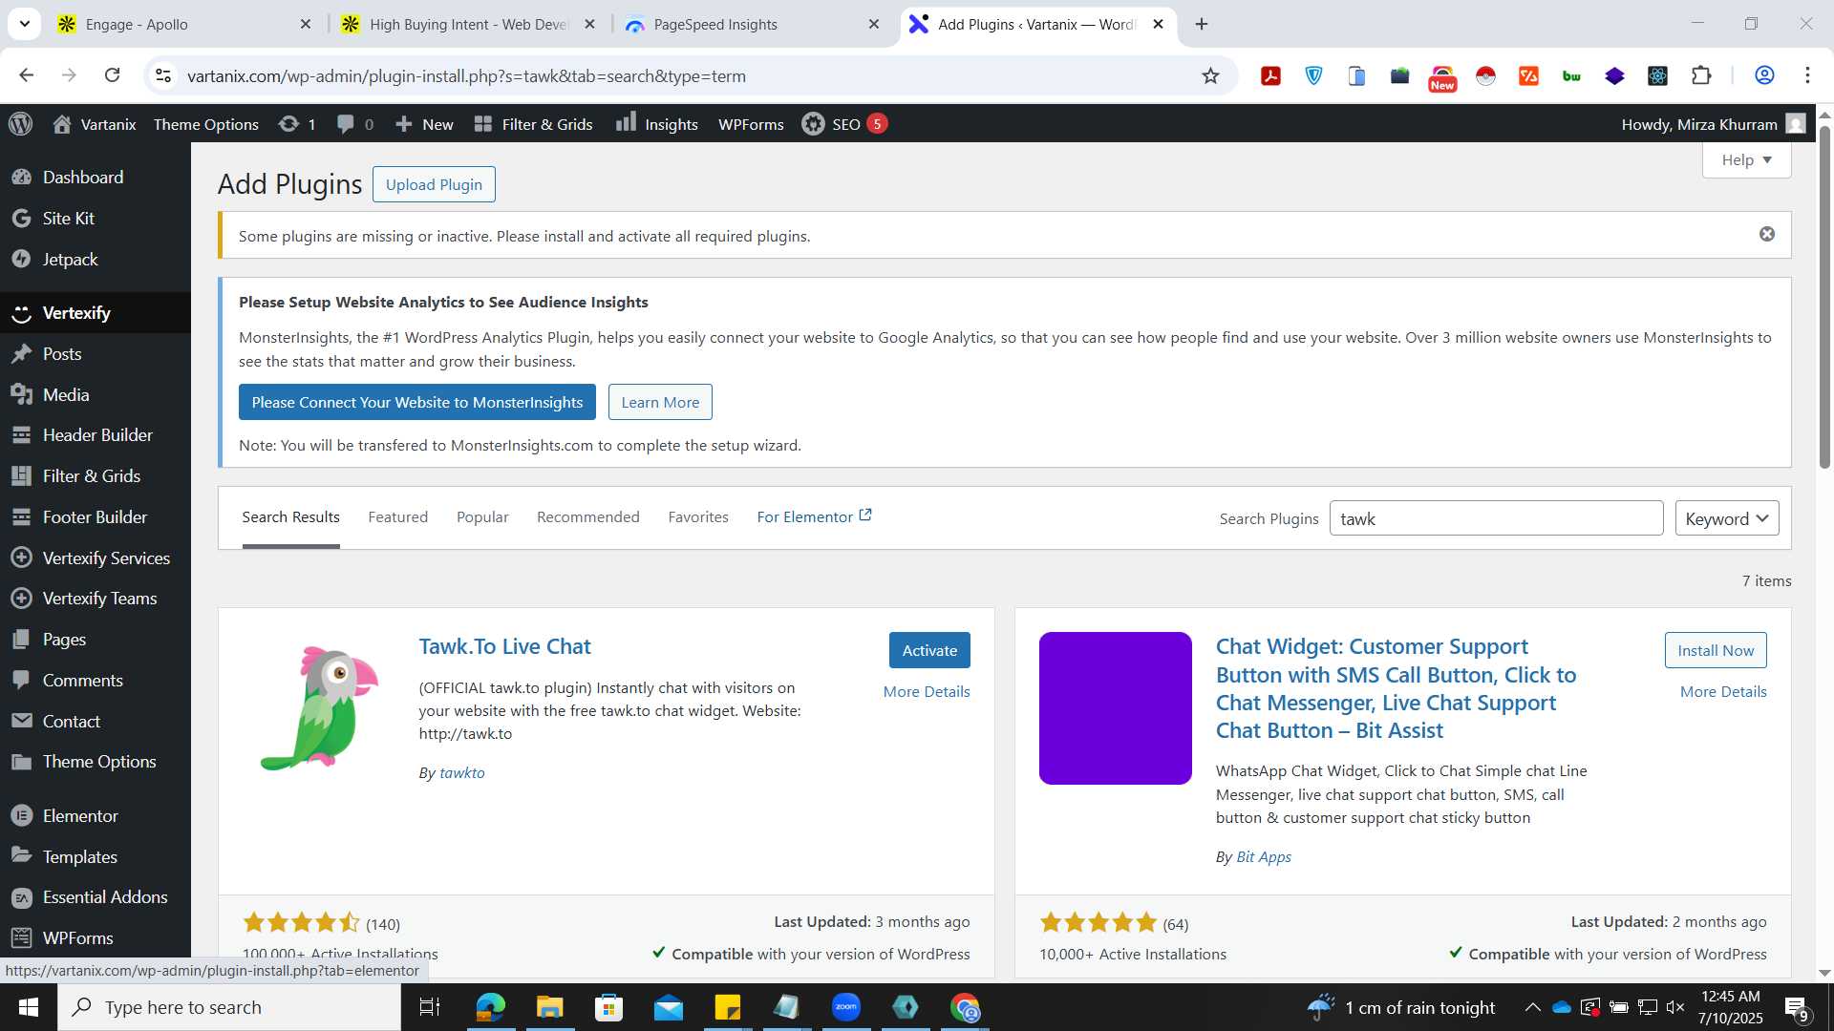Open Insights in the admin bar
The width and height of the screenshot is (1834, 1031).
pos(657,124)
